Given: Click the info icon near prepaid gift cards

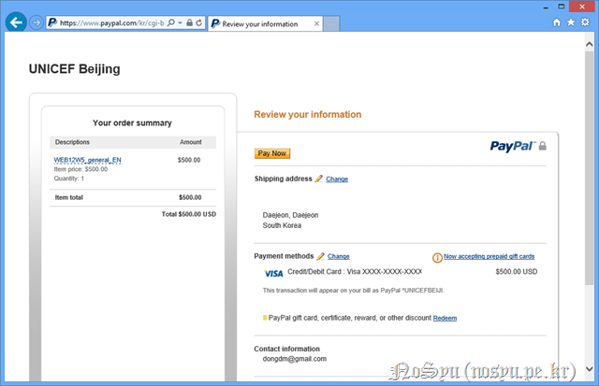Looking at the screenshot, I should pos(436,257).
